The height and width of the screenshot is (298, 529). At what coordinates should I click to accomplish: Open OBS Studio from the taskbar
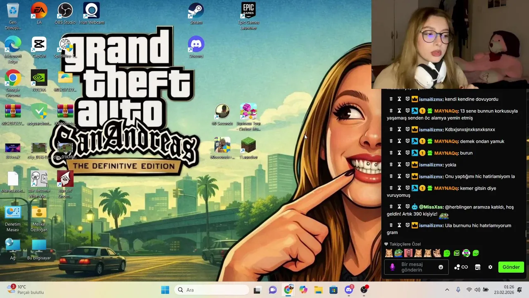coord(364,290)
